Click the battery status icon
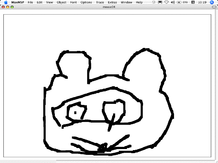The height and width of the screenshot is (163, 218). 179,2
